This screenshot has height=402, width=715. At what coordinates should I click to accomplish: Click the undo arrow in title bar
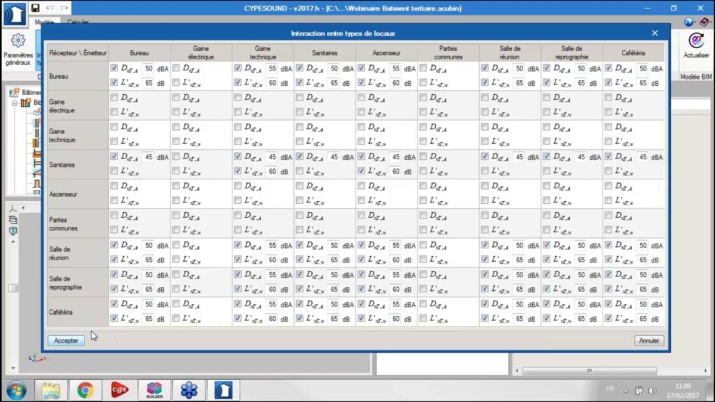coord(50,8)
